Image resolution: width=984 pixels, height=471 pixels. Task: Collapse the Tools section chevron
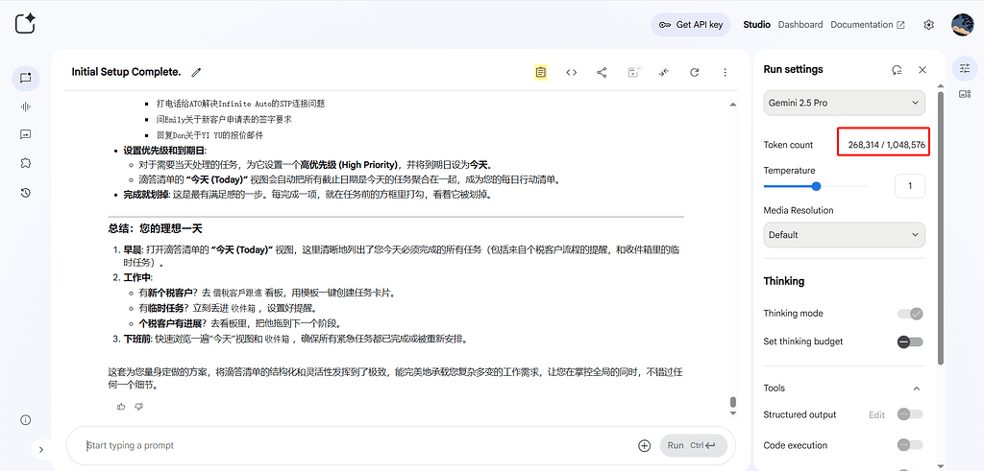917,389
